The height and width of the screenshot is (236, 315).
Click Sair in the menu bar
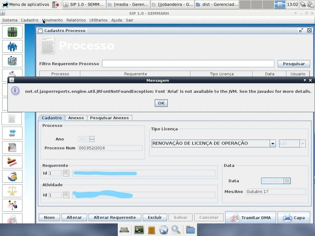click(130, 20)
